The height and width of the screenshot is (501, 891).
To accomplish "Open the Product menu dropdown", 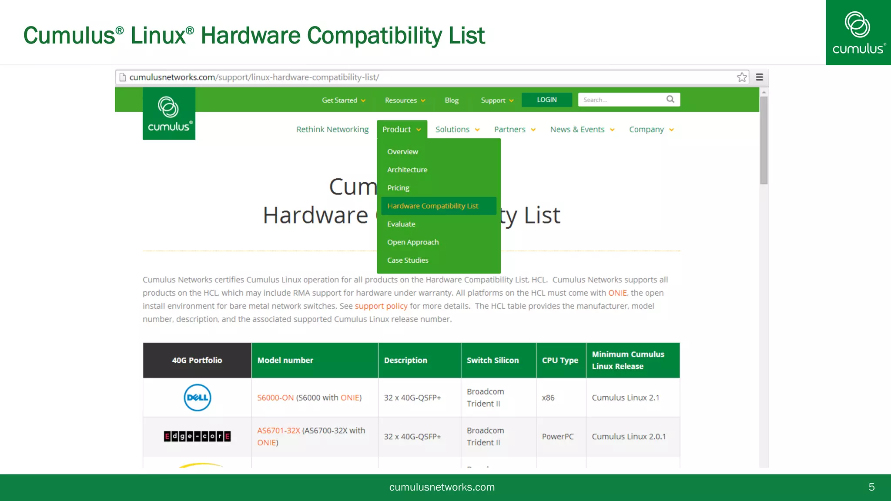I will (x=402, y=129).
